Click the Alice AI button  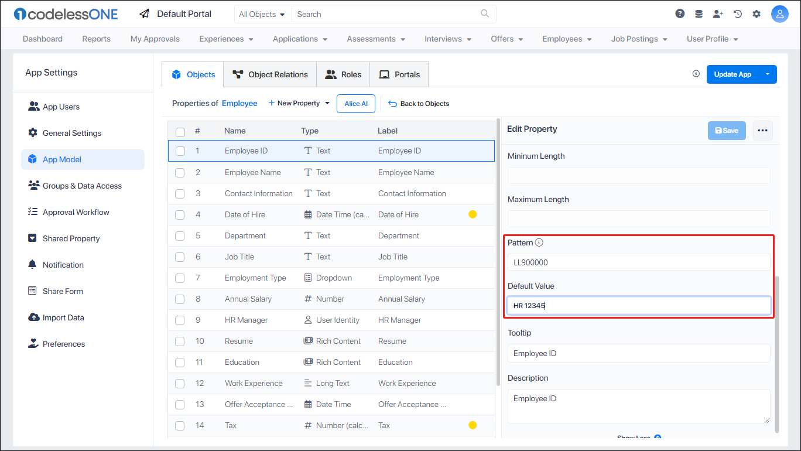tap(356, 104)
